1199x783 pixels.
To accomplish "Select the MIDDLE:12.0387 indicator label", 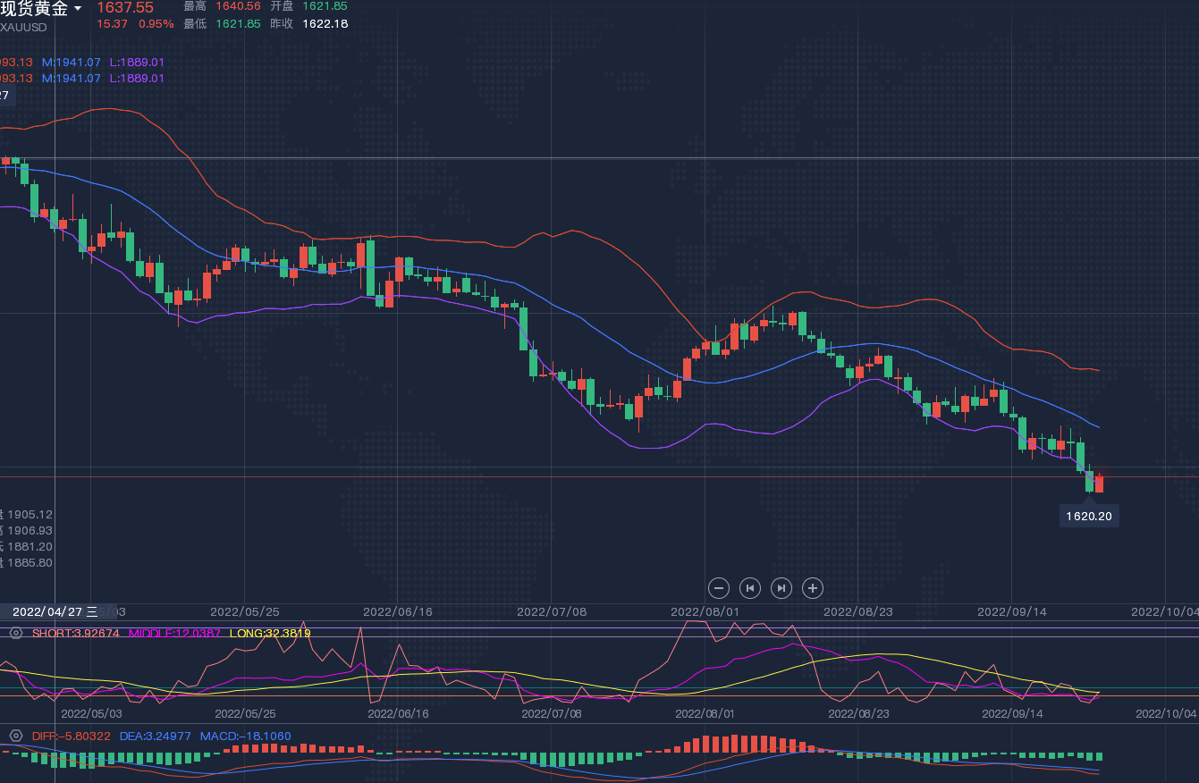I will pyautogui.click(x=174, y=633).
